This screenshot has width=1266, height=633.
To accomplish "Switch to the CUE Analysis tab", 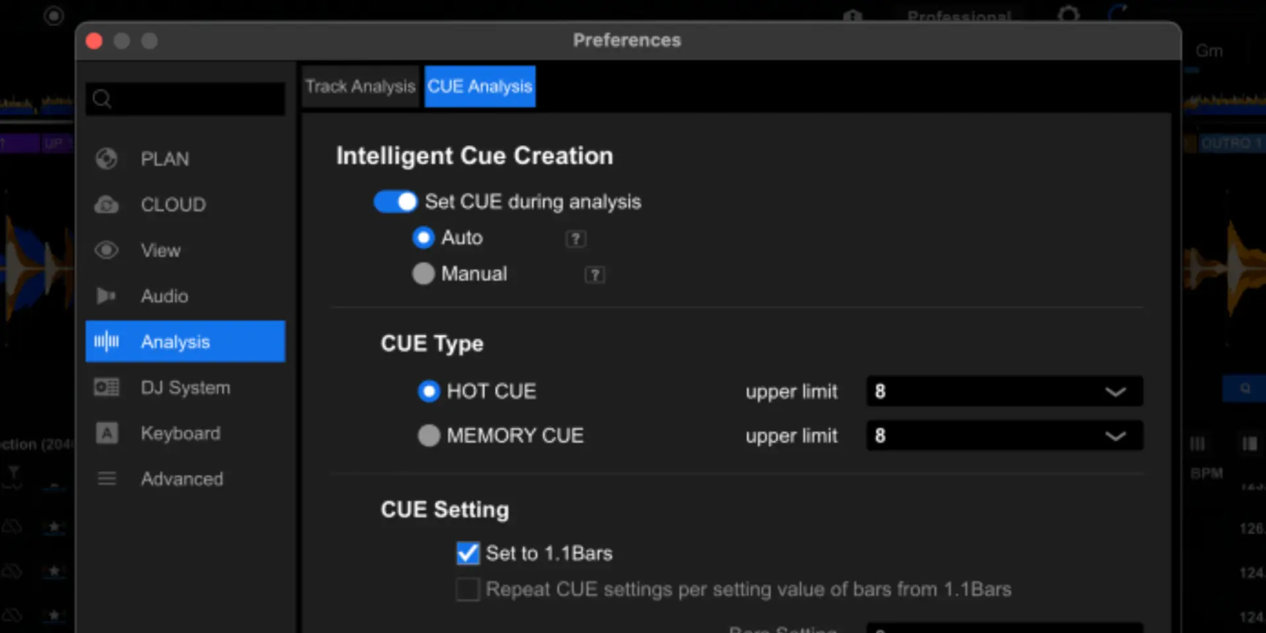I will (x=480, y=86).
